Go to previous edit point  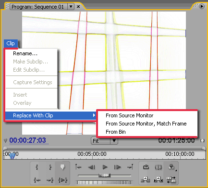click(78, 167)
